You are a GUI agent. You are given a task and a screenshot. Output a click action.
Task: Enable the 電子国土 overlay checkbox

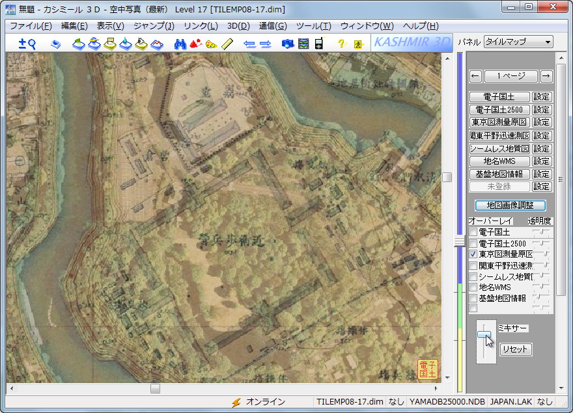tap(473, 232)
